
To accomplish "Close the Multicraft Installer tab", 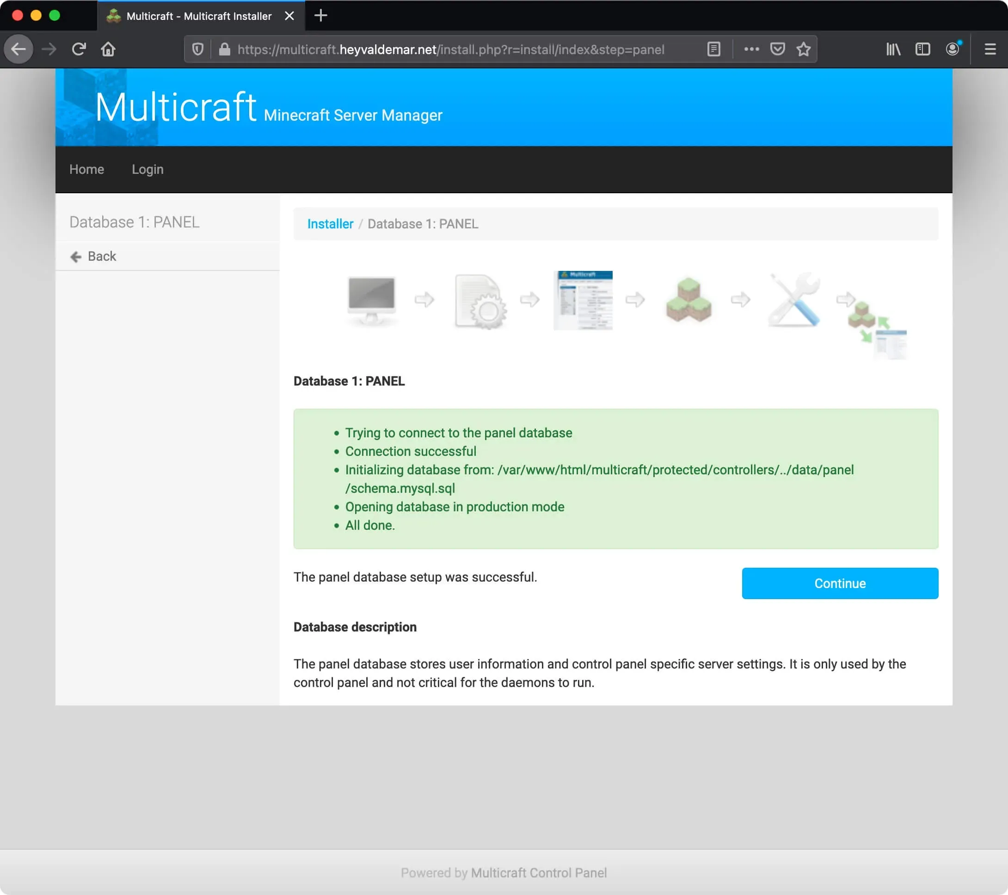I will point(289,16).
